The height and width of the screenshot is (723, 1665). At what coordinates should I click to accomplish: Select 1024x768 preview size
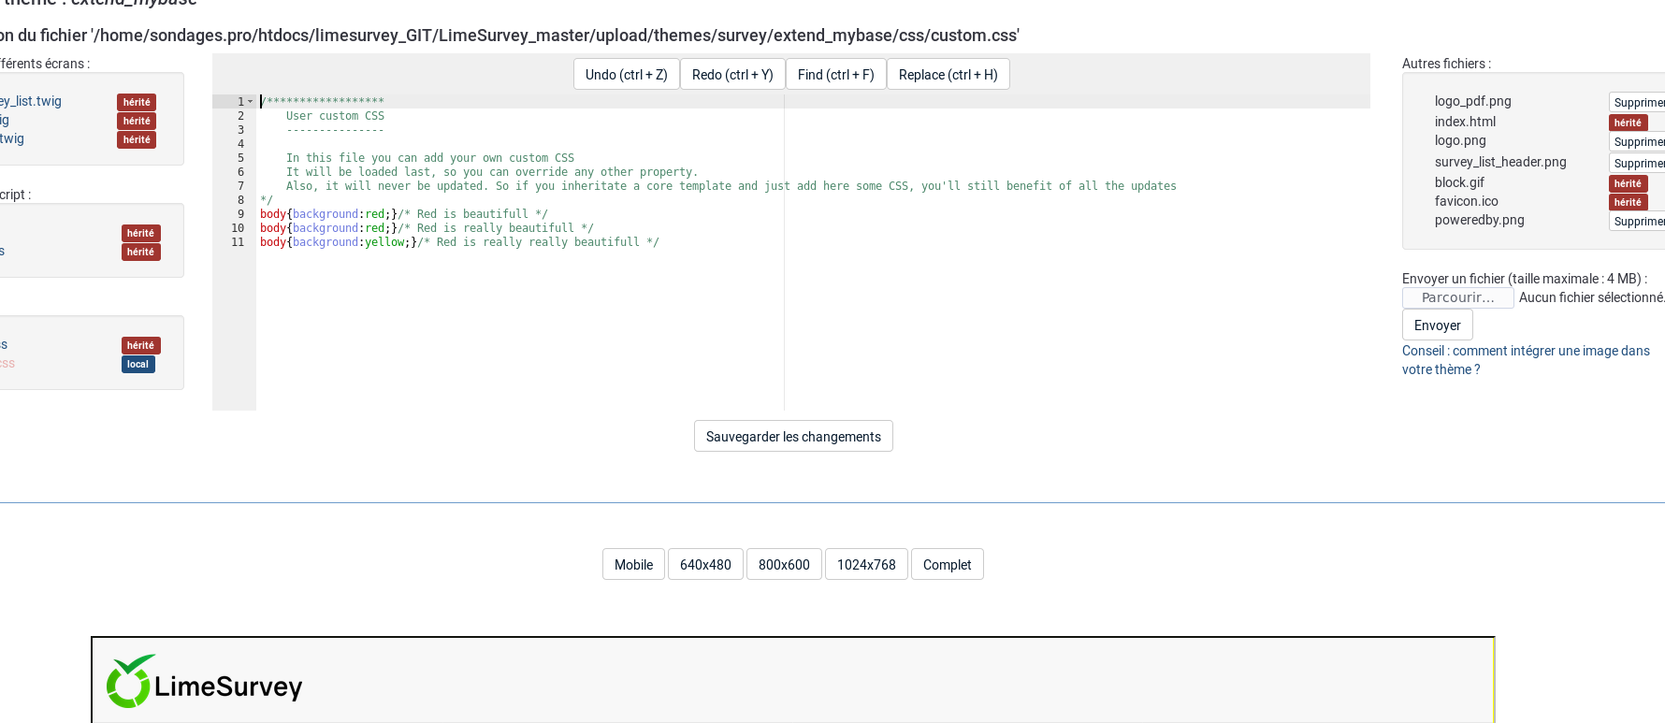pyautogui.click(x=866, y=565)
